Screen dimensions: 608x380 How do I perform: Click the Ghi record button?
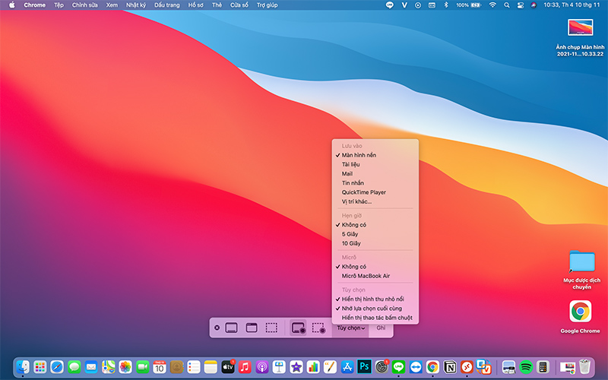pos(382,328)
